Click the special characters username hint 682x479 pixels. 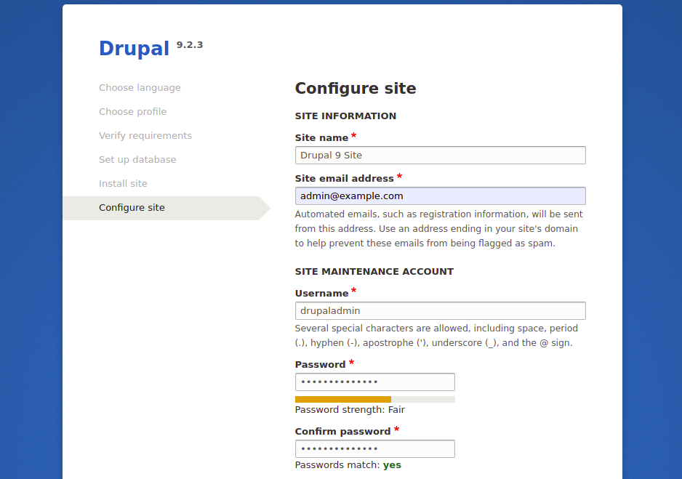(436, 336)
